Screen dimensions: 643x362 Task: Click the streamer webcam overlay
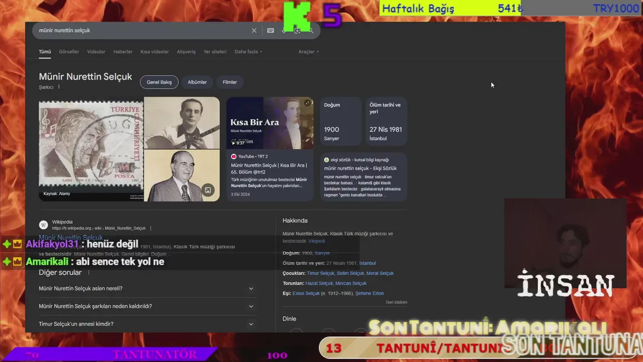[x=565, y=244]
